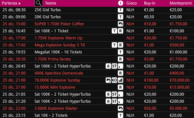Click the €100,00 prize pool on 16:45 row

(177, 31)
